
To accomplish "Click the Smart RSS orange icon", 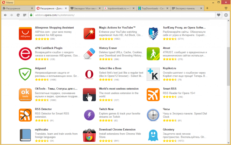I will [153, 95].
